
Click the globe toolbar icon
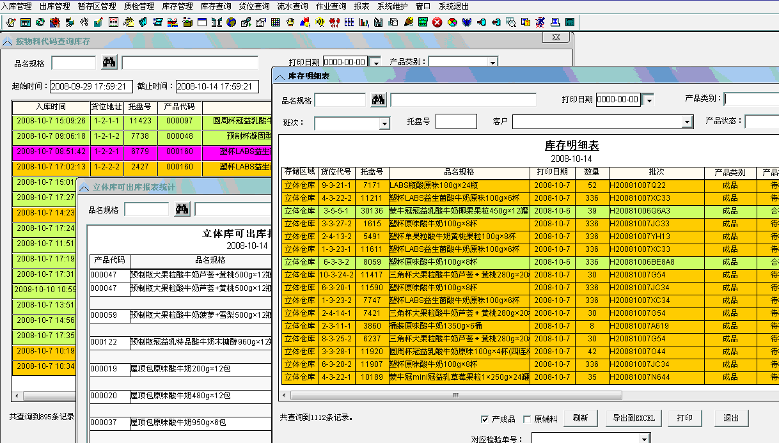coord(231,22)
